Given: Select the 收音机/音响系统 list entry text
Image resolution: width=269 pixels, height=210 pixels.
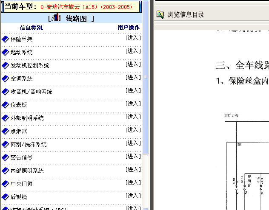Looking at the screenshot, I should (31, 92).
